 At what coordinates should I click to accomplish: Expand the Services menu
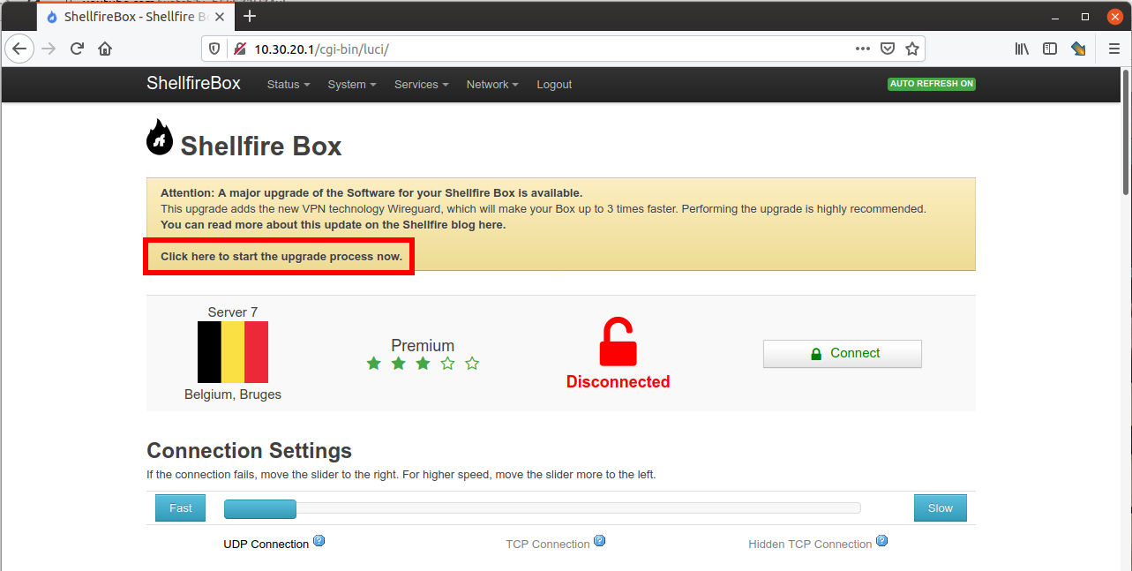coord(422,85)
